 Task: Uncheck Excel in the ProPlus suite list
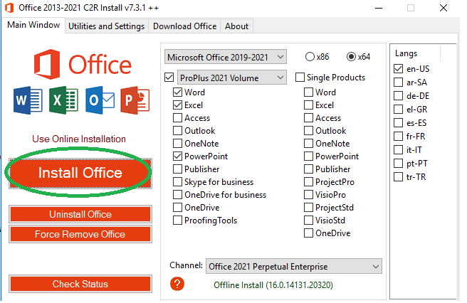click(177, 105)
